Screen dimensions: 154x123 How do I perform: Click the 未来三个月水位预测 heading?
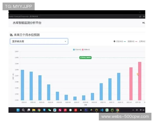[x=27, y=35]
